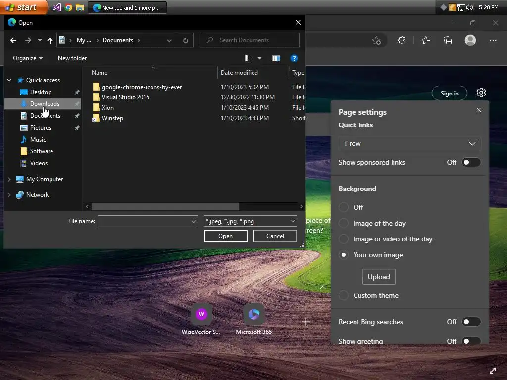Open page settings gear icon
The width and height of the screenshot is (507, 380).
[481, 93]
